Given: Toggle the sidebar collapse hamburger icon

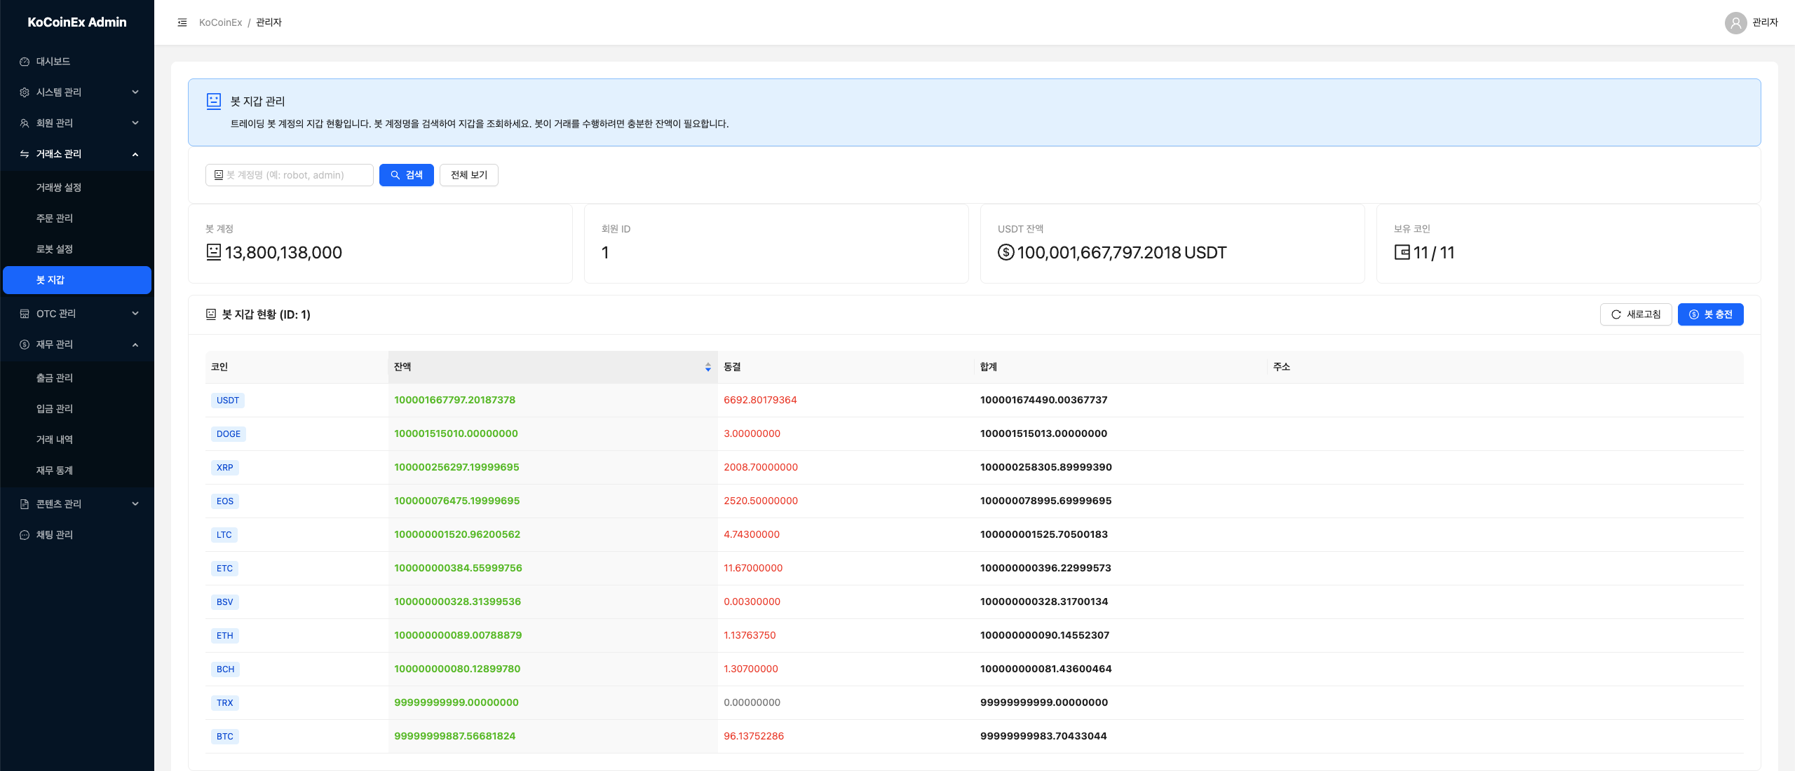Looking at the screenshot, I should tap(182, 22).
